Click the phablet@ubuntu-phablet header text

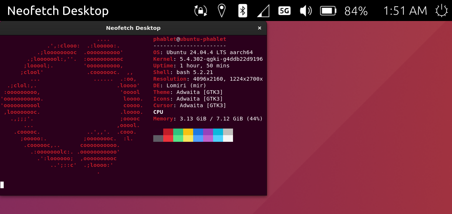190,39
